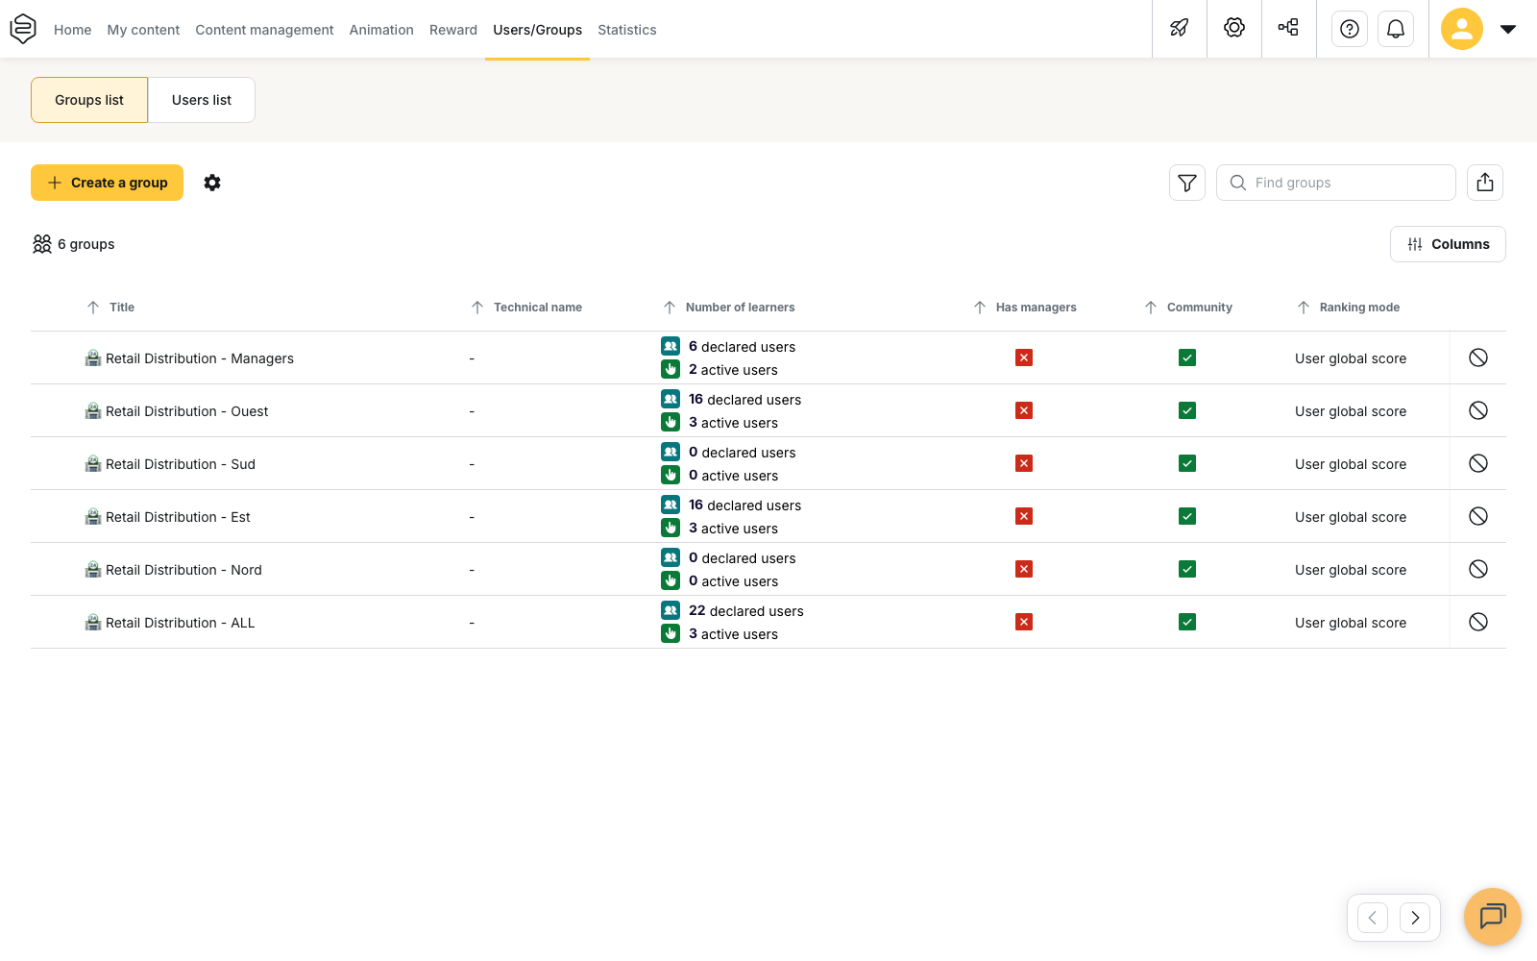
Task: Focus the Find groups search field
Action: pyautogui.click(x=1336, y=183)
